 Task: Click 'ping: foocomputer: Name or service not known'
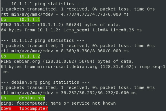pyautogui.click(x=58, y=103)
